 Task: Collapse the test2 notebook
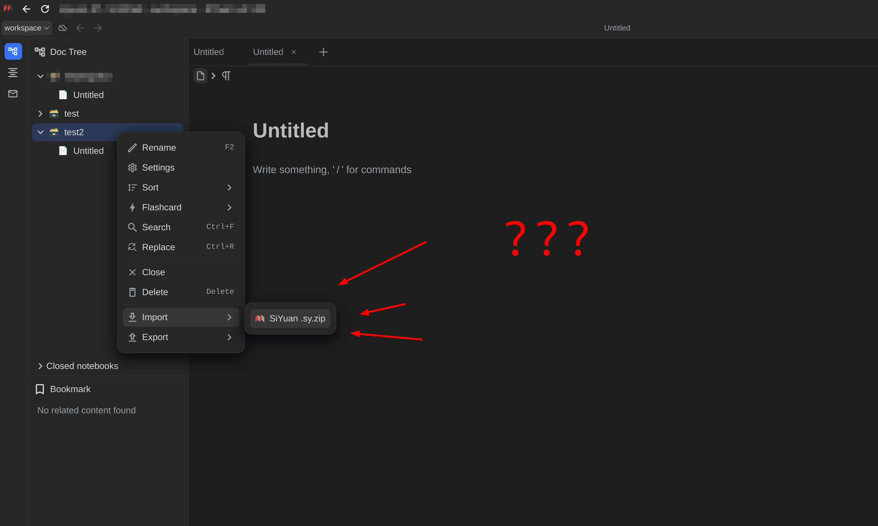[41, 132]
